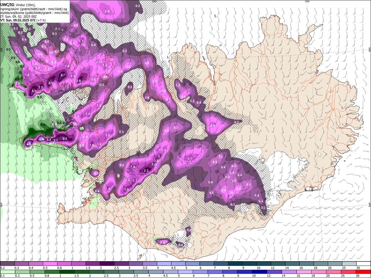Select the 0.3 swatch in the snow legend
This screenshot has width=371, height=278.
(x=21, y=264)
